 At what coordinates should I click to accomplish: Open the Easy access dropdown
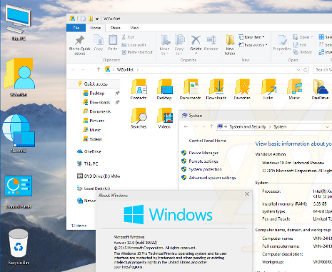click(x=253, y=45)
